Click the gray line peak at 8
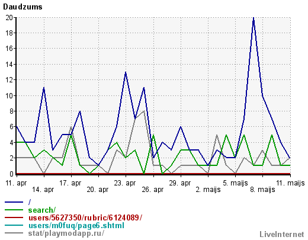The width and height of the screenshot is (308, 240). [x=144, y=111]
